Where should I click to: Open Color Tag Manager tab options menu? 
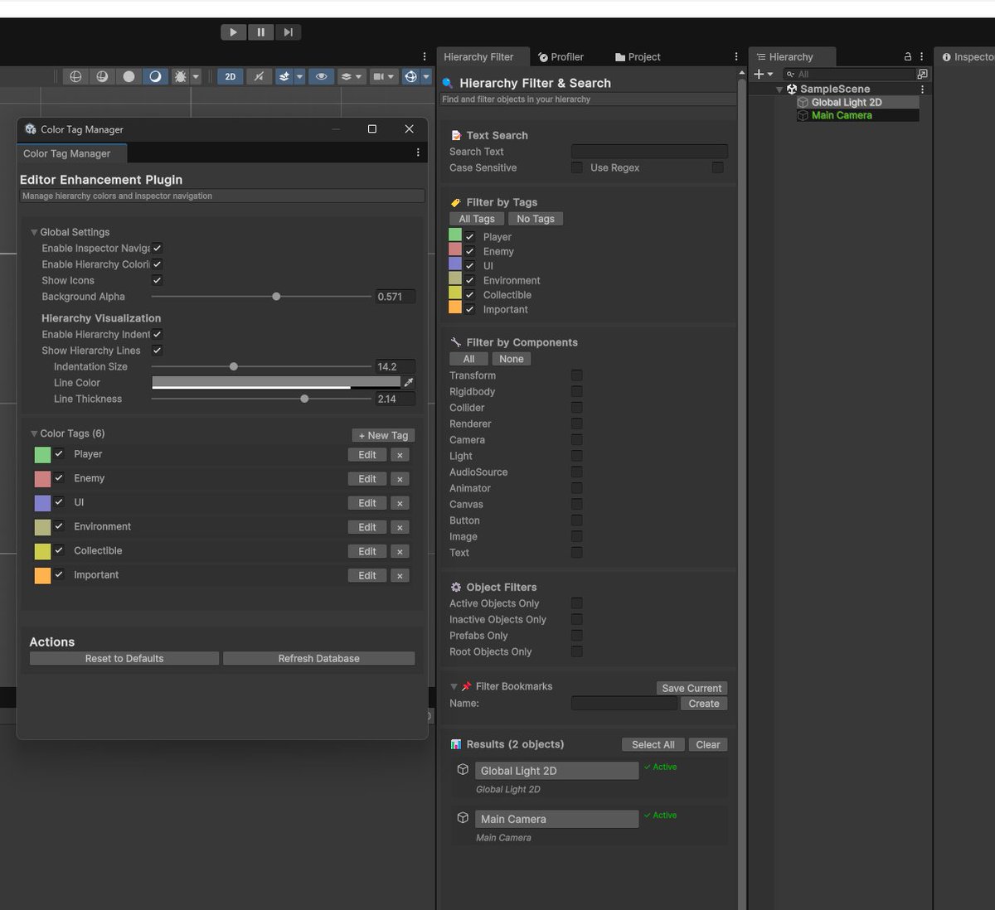[x=418, y=152]
